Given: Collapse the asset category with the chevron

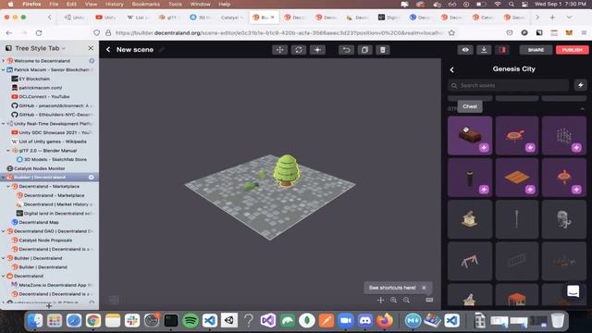Looking at the screenshot, I should [x=582, y=109].
